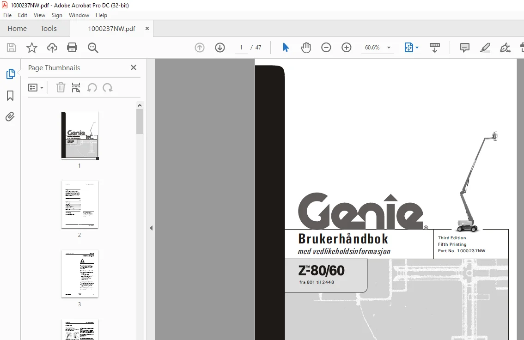The image size is (524, 340).
Task: Switch to the Home tab
Action: click(x=17, y=28)
